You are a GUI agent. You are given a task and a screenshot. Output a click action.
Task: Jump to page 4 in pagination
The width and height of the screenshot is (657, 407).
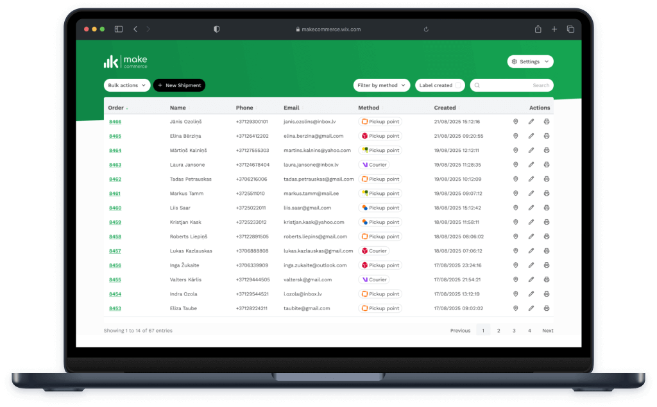(x=529, y=331)
